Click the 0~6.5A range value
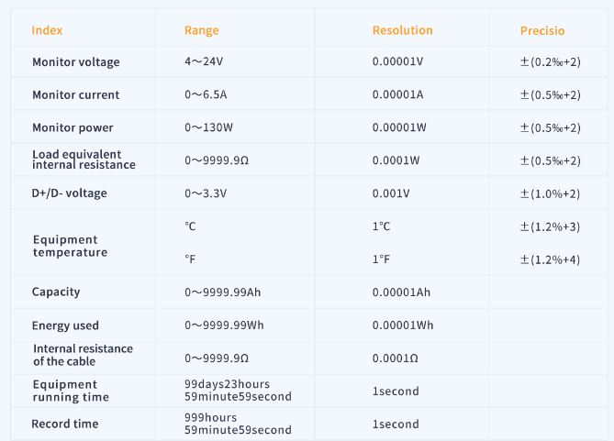The width and height of the screenshot is (614, 441). tap(206, 95)
